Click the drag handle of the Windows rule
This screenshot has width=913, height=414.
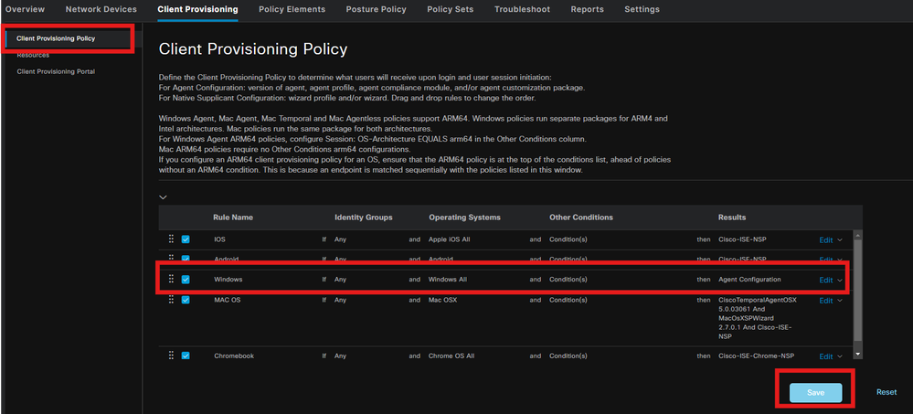[x=171, y=279]
